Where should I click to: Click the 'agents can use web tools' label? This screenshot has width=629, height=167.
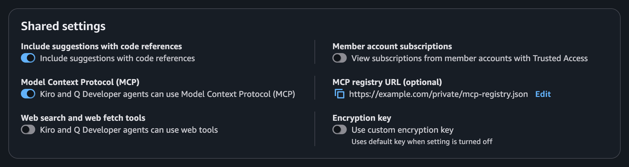[x=129, y=130]
